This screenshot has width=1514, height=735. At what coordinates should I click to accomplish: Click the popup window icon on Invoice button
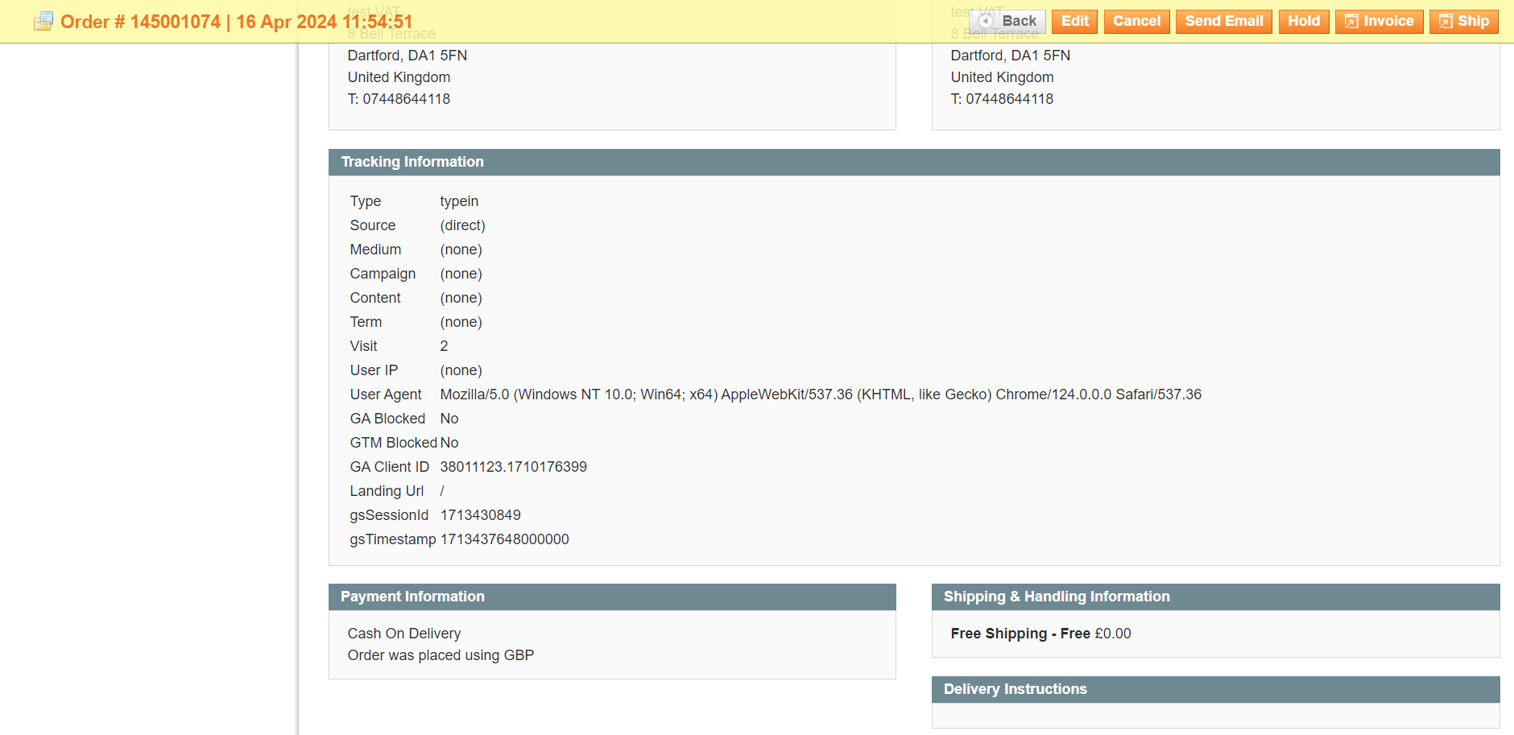tap(1352, 21)
